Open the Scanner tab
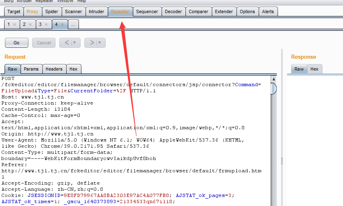343x206 pixels. tap(73, 11)
